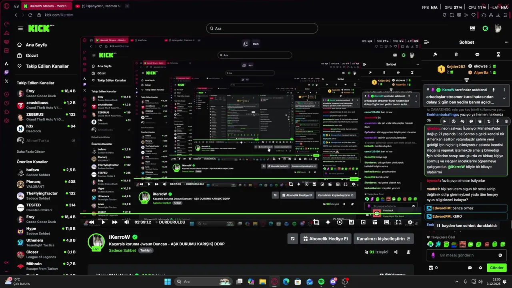Open a new browser tab
Viewport: 512px width, 288px height.
(x=127, y=6)
